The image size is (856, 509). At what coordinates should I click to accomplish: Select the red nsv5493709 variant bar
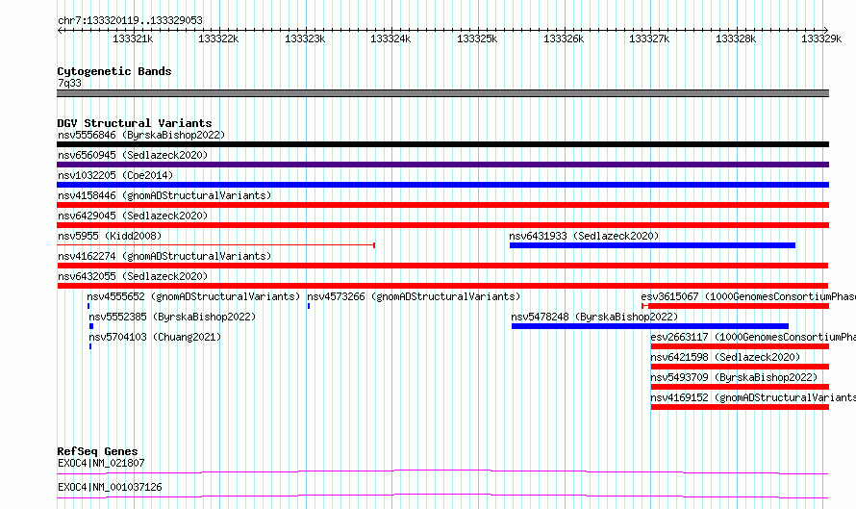point(740,387)
